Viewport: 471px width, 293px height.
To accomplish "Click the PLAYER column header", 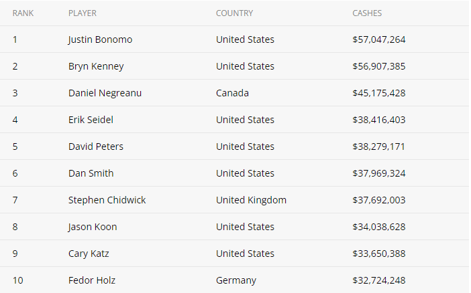I will point(83,13).
